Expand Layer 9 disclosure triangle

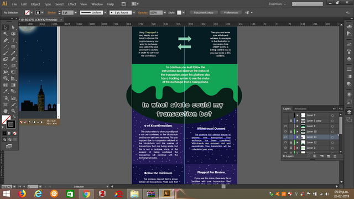click(298, 116)
